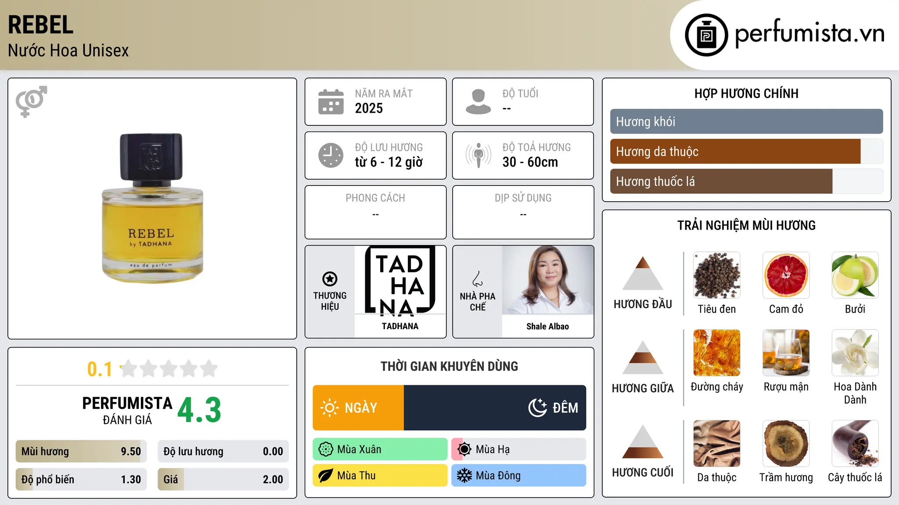Click the 2025 launch year value
This screenshot has width=899, height=505.
(369, 108)
